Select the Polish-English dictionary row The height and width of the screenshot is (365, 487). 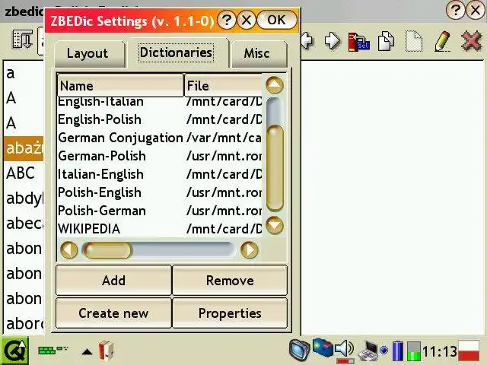tap(160, 192)
